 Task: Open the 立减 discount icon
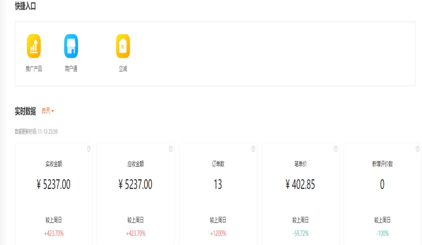pyautogui.click(x=123, y=46)
